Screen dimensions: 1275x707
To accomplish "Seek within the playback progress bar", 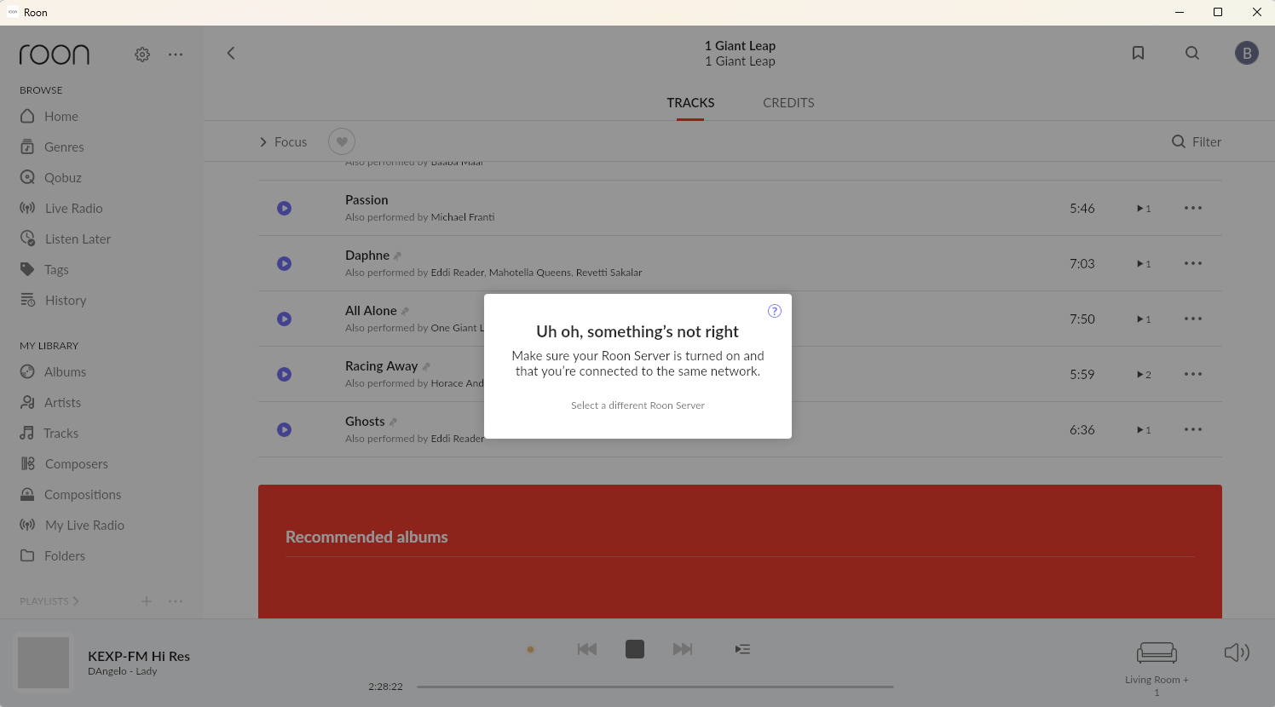I will [x=655, y=687].
